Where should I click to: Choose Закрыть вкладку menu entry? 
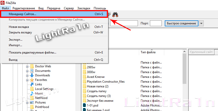click(x=54, y=32)
